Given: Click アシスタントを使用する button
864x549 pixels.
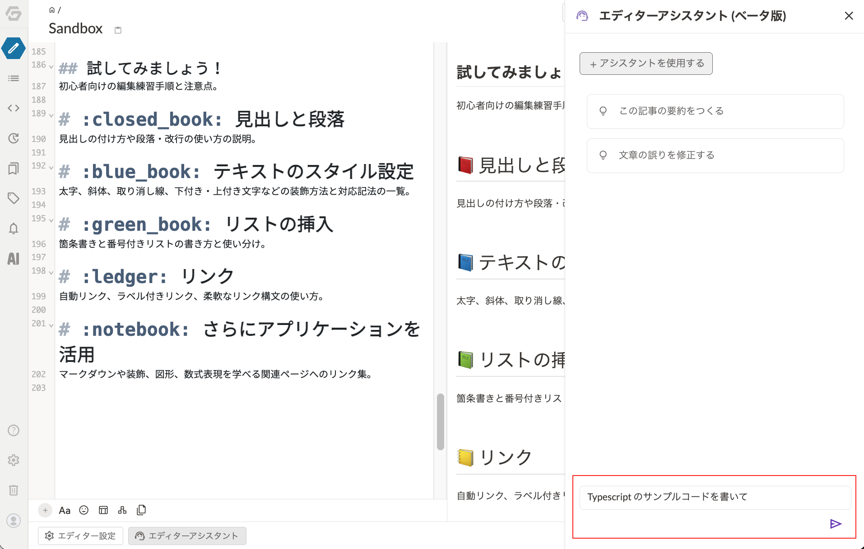Looking at the screenshot, I should click(646, 64).
